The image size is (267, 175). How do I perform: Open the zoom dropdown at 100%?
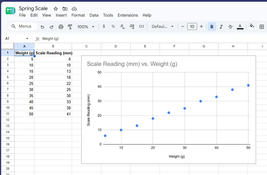[x=86, y=27]
